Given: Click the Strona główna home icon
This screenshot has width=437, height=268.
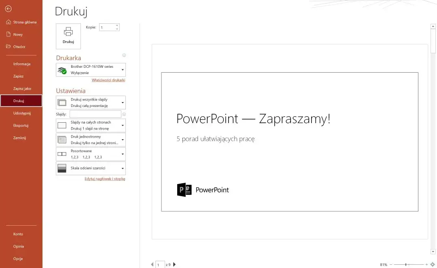Looking at the screenshot, I should tap(8, 22).
